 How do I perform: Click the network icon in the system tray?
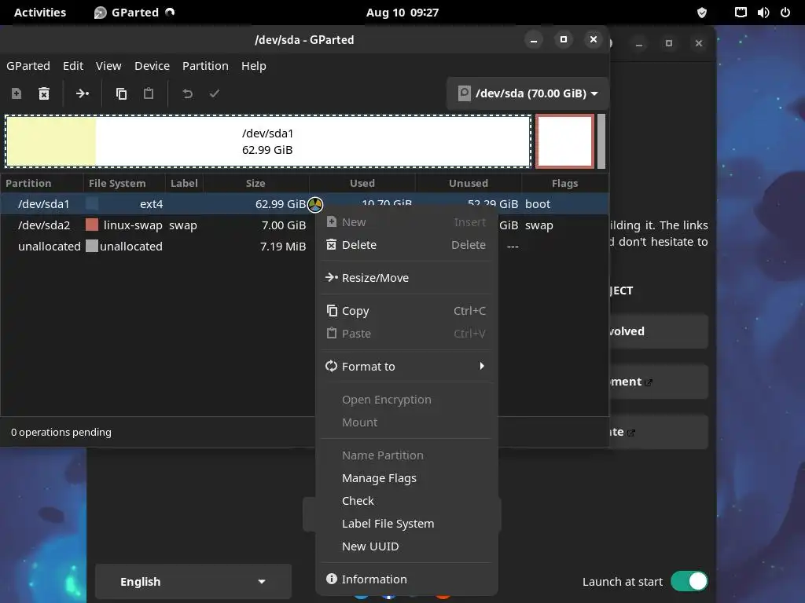click(x=741, y=13)
